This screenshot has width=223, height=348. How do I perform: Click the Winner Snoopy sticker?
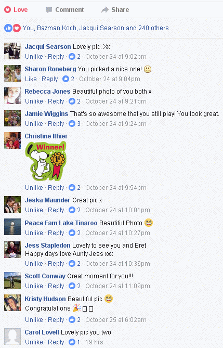point(46,161)
